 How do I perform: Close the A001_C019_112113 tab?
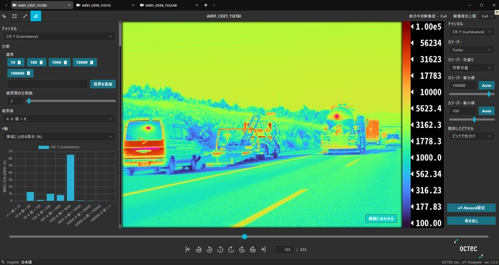[x=132, y=5]
